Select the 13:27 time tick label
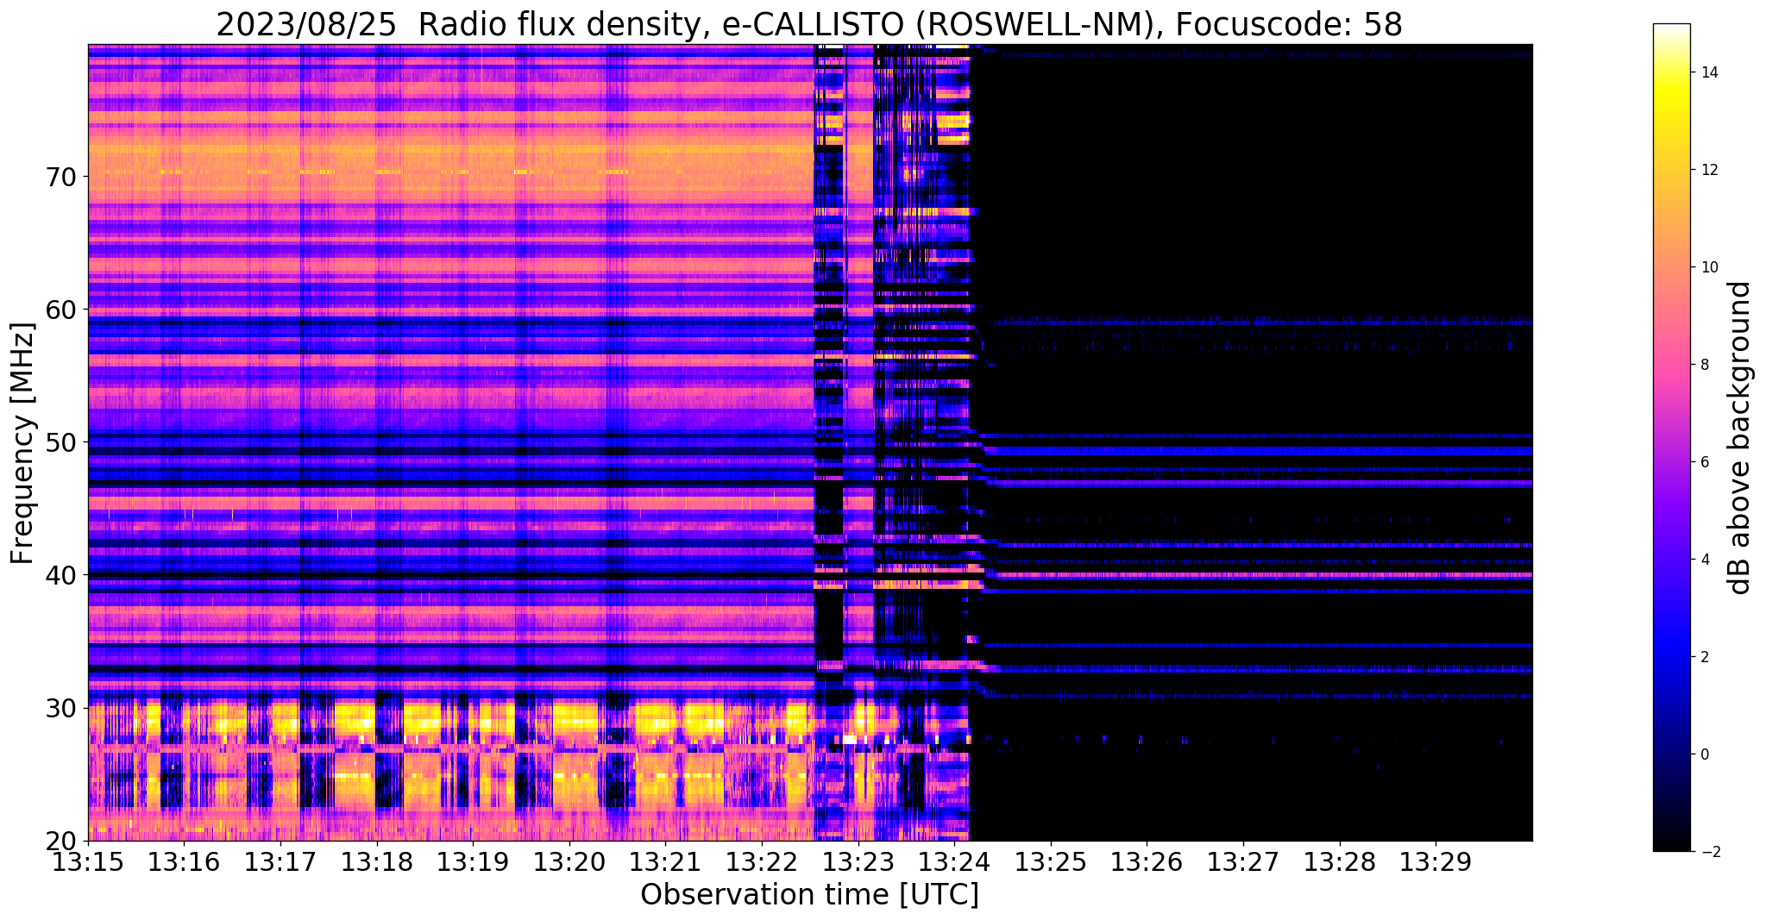Viewport: 1766px width, 920px height. click(1243, 861)
